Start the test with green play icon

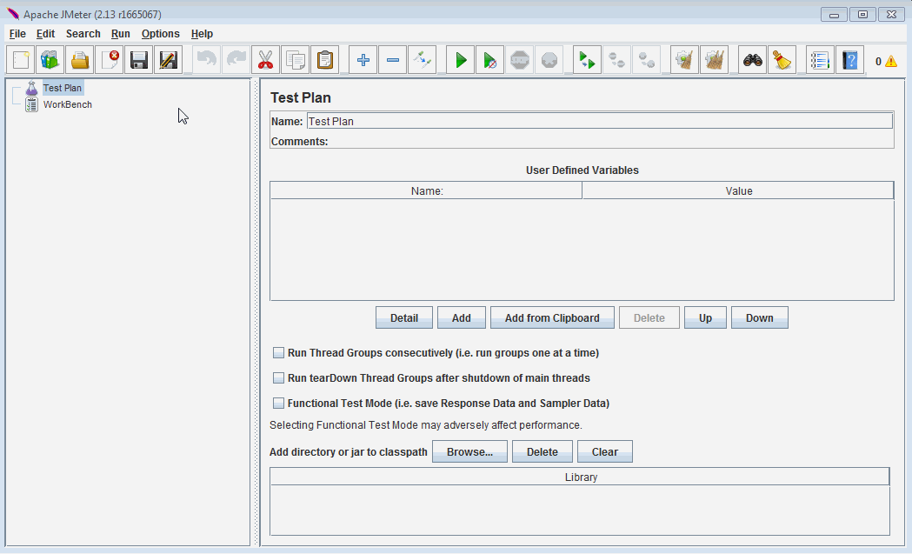(x=461, y=60)
